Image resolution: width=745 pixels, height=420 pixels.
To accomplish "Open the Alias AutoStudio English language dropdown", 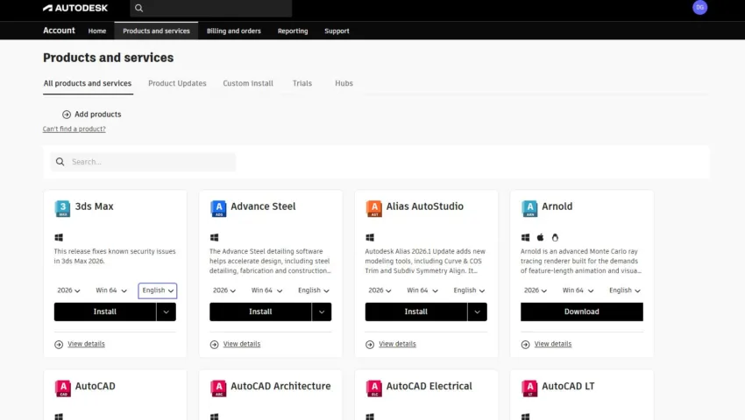I will (469, 290).
